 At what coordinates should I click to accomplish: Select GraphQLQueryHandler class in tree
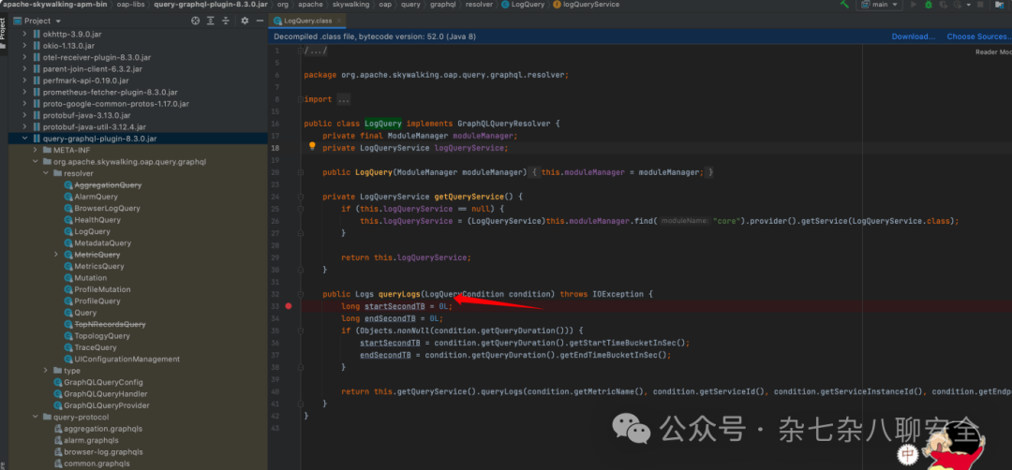pyautogui.click(x=106, y=394)
